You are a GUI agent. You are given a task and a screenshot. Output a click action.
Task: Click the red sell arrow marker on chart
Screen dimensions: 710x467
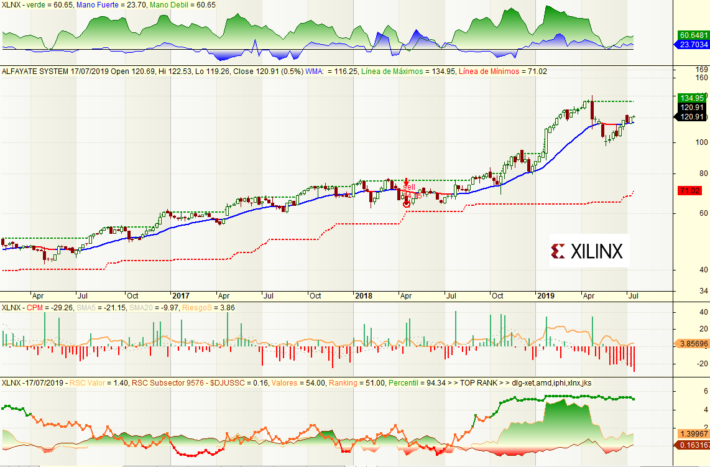[406, 182]
